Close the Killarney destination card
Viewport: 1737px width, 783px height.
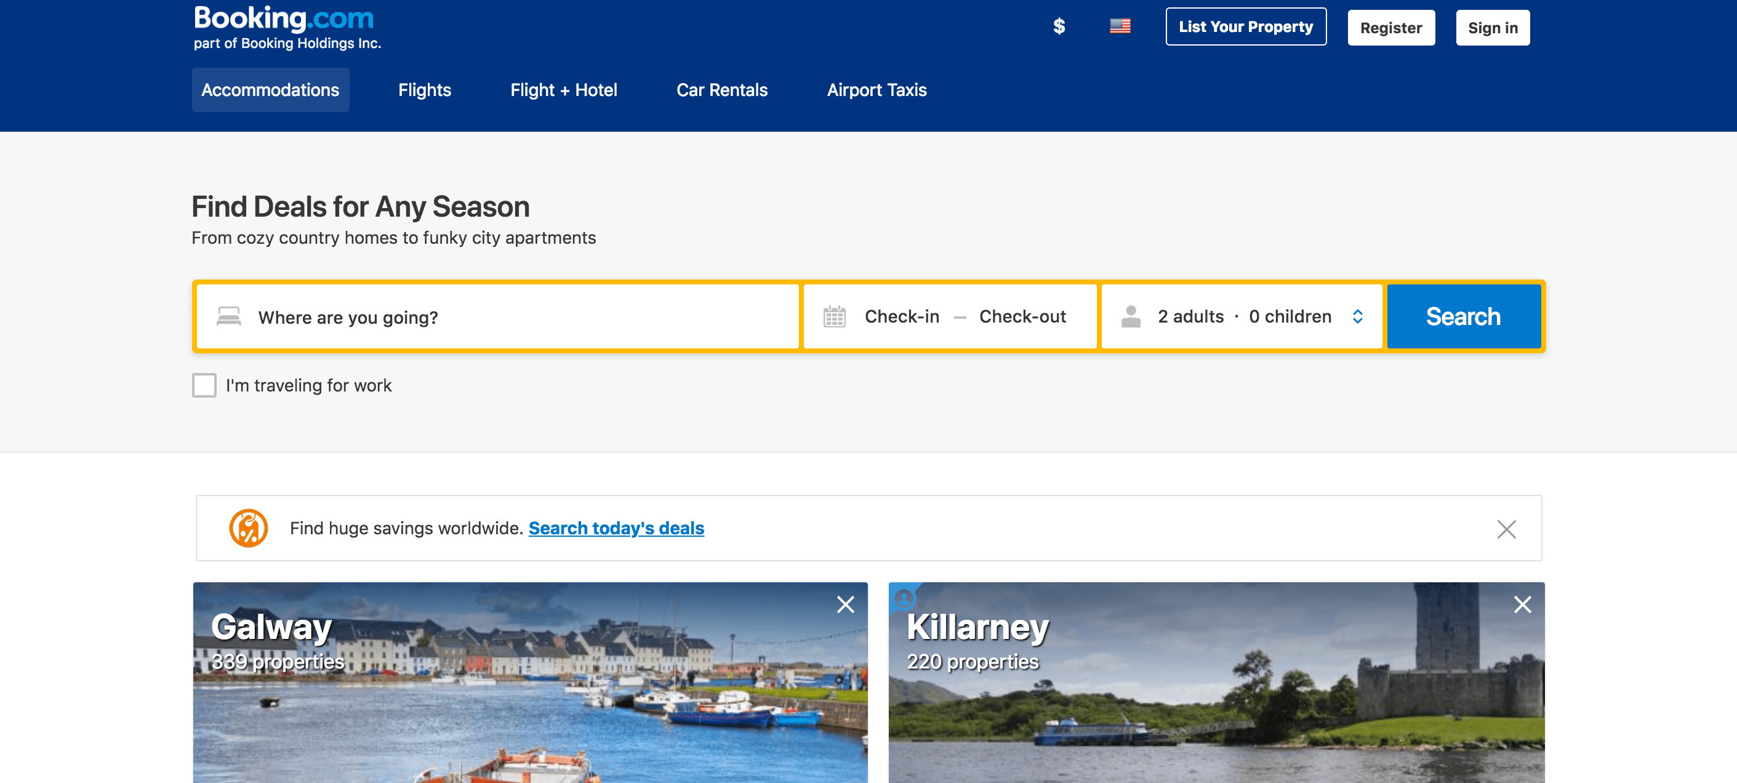click(1522, 604)
